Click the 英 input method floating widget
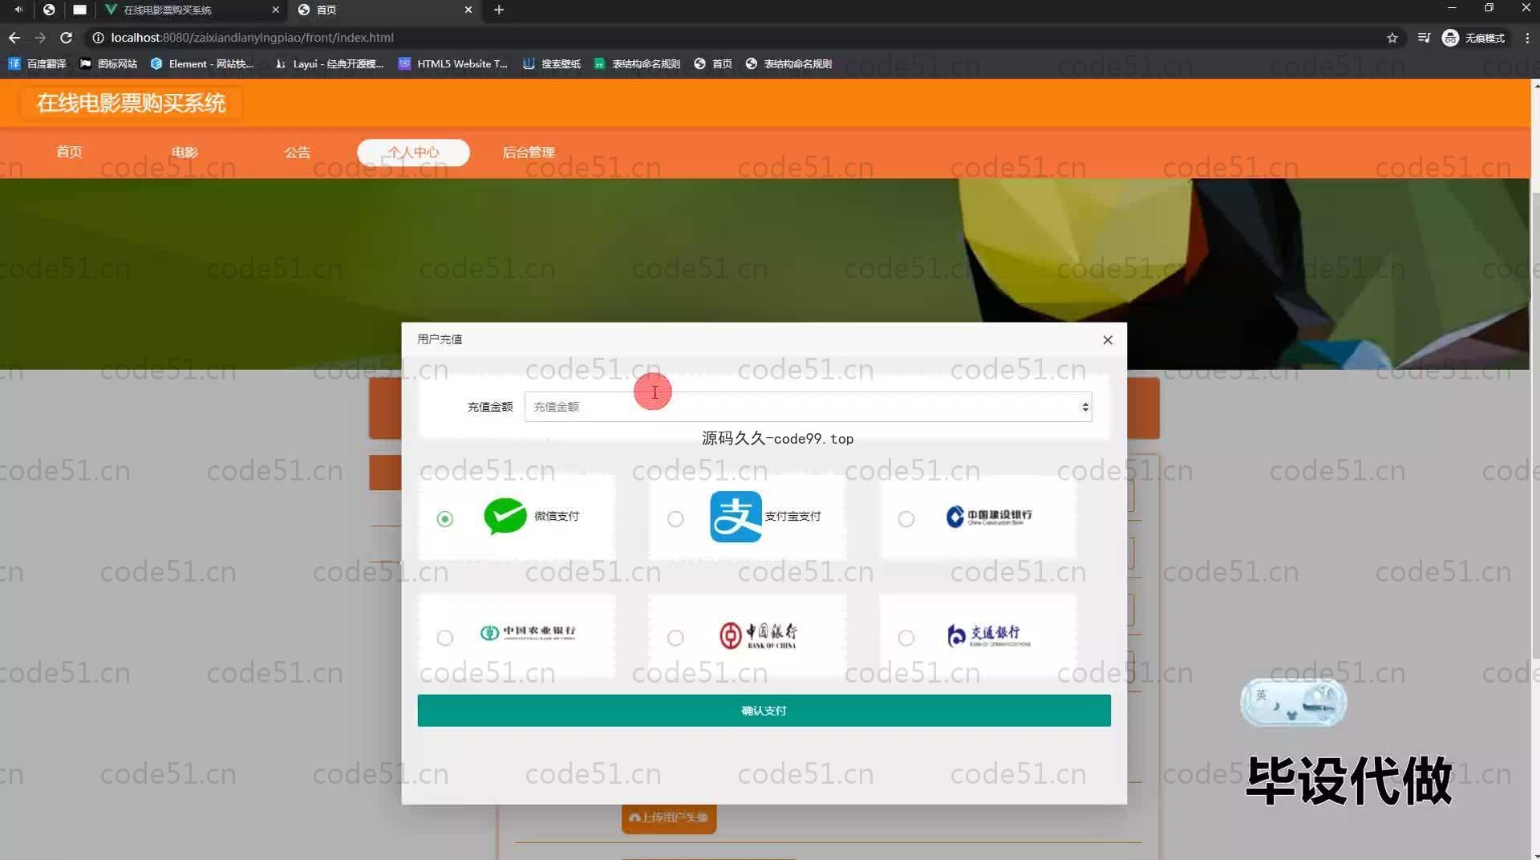This screenshot has height=860, width=1540. pos(1293,702)
